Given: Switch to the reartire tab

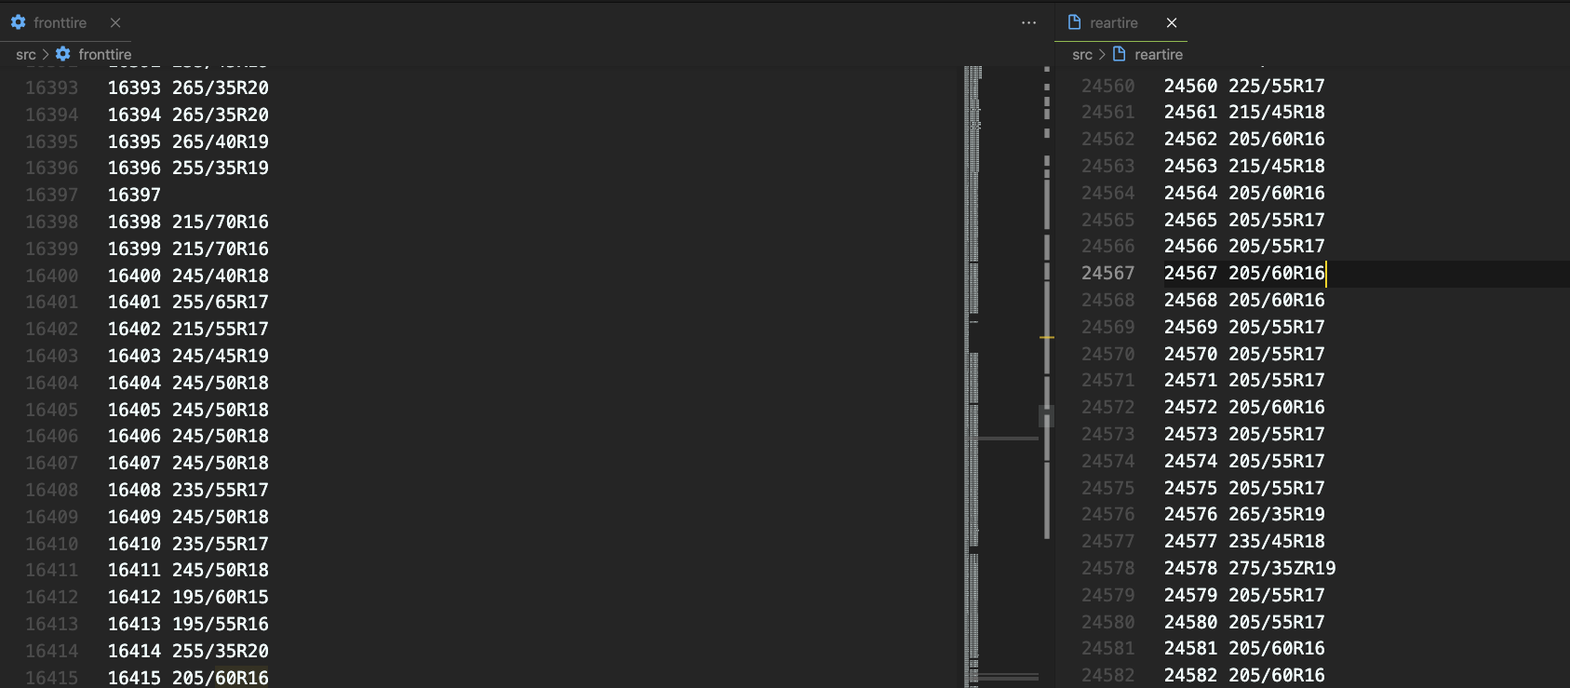Looking at the screenshot, I should point(1113,22).
